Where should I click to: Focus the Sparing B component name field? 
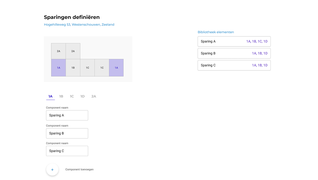[67, 133]
